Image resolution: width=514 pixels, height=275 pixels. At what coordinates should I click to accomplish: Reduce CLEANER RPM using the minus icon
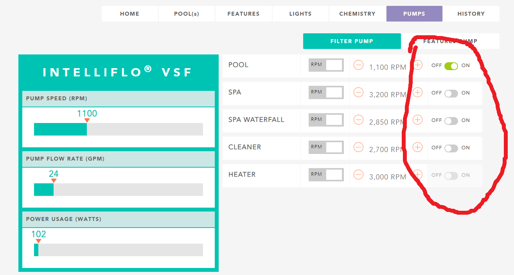[358, 147]
